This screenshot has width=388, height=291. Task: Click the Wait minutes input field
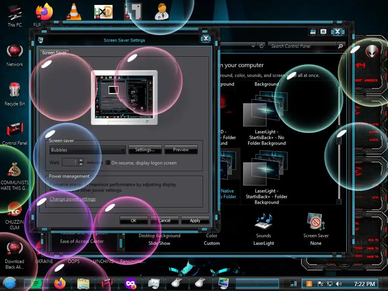click(70, 162)
